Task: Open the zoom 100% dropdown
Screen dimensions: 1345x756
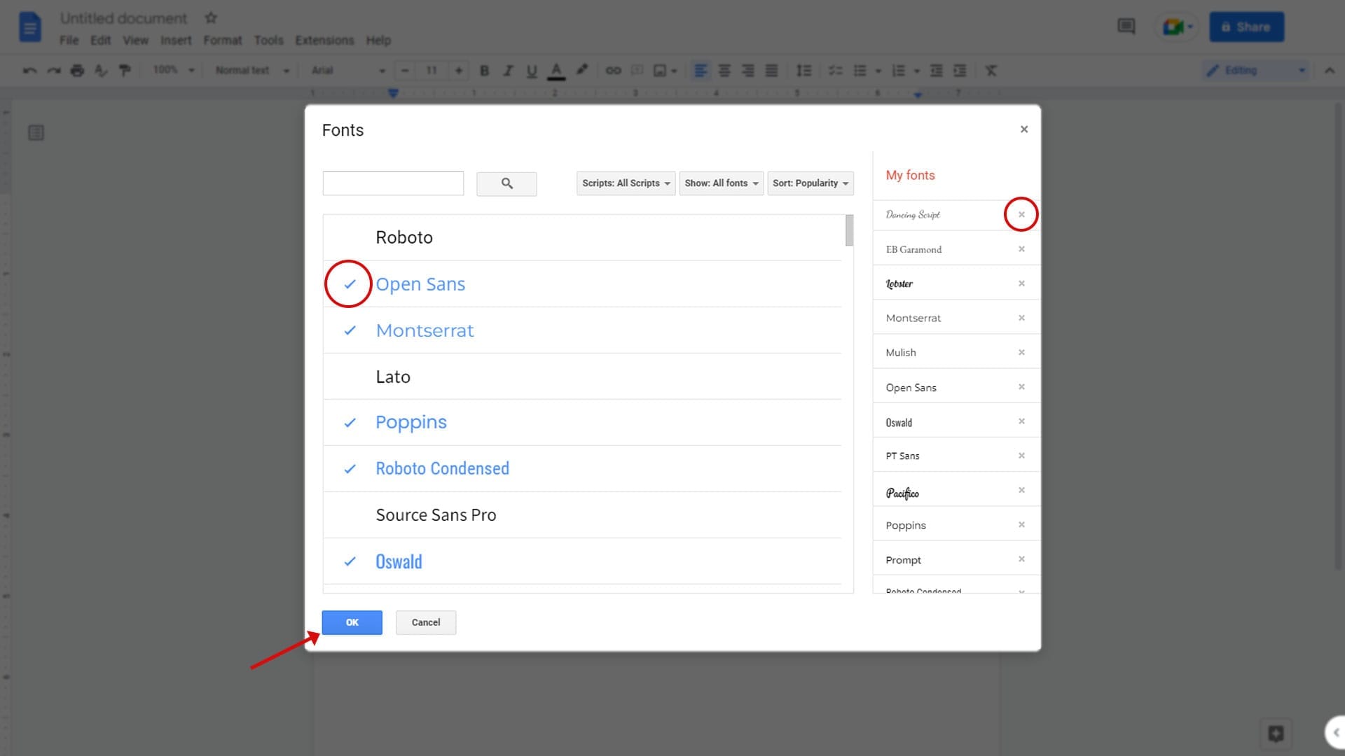Action: 174,71
